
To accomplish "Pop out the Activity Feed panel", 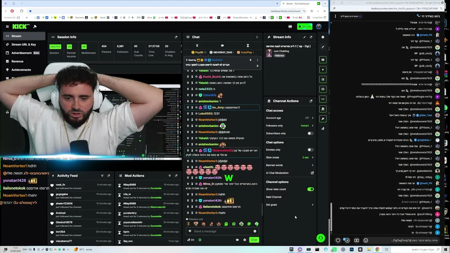I will tap(109, 176).
